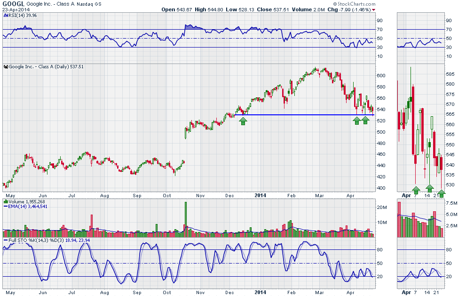Click the Volume 1,955,268 legend label

coord(27,201)
